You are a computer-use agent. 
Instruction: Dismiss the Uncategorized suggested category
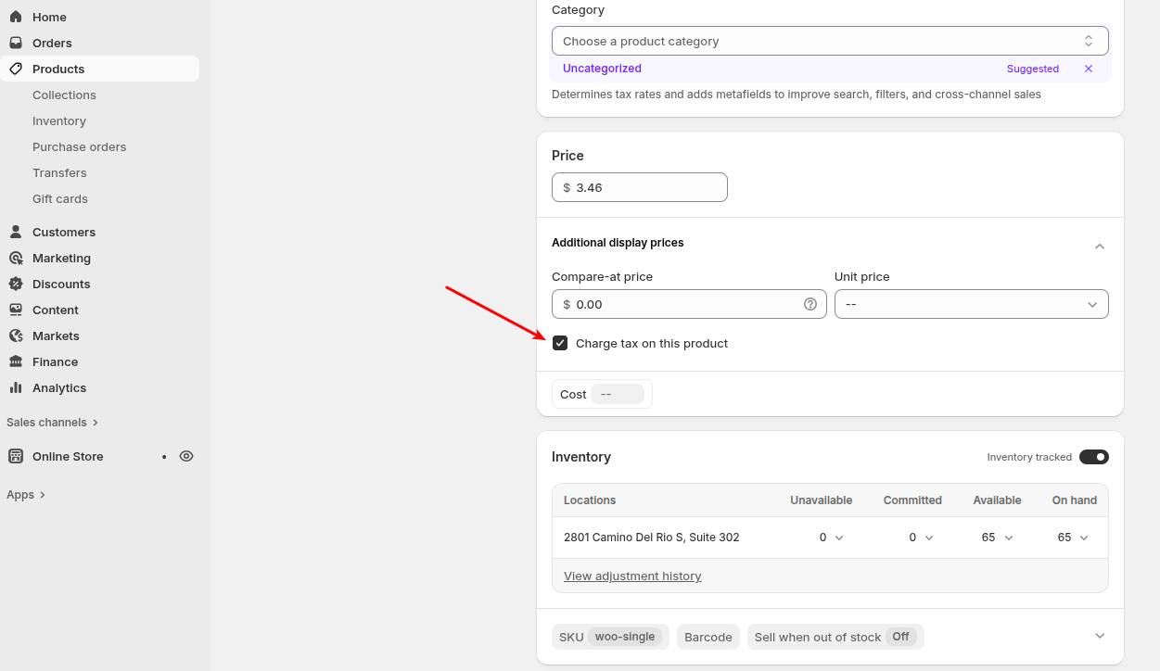click(x=1088, y=69)
